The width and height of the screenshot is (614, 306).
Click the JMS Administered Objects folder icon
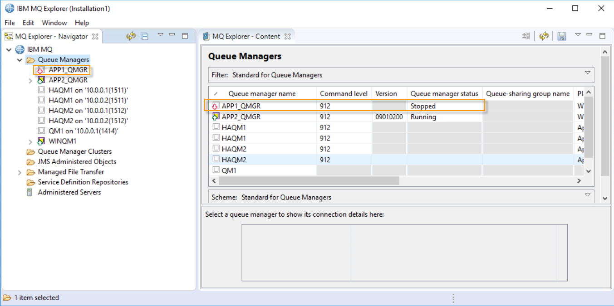click(x=31, y=162)
